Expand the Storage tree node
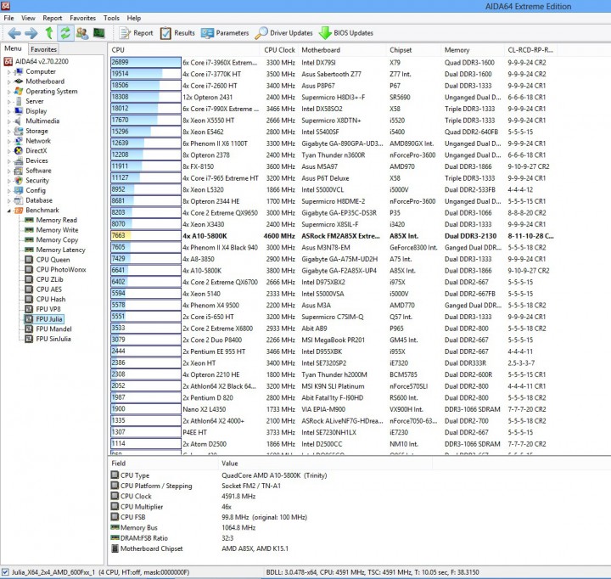The image size is (611, 579). click(x=9, y=131)
